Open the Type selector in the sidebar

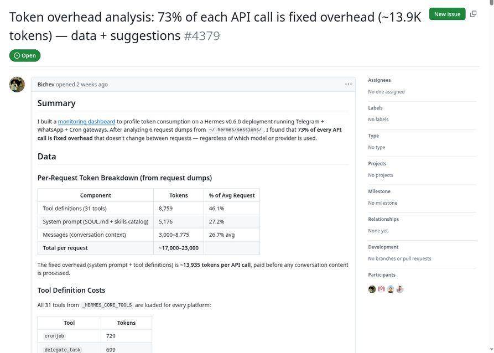[373, 136]
